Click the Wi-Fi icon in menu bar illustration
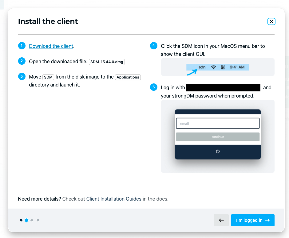The height and width of the screenshot is (238, 289). [x=213, y=67]
